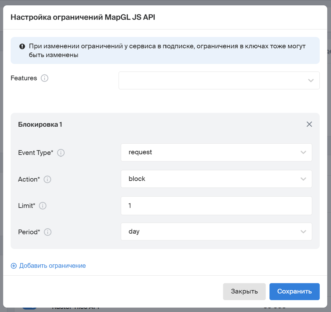Click the Добавить ограничение link text

(52, 266)
